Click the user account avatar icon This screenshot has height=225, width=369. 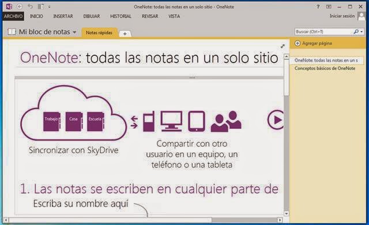[x=362, y=16]
